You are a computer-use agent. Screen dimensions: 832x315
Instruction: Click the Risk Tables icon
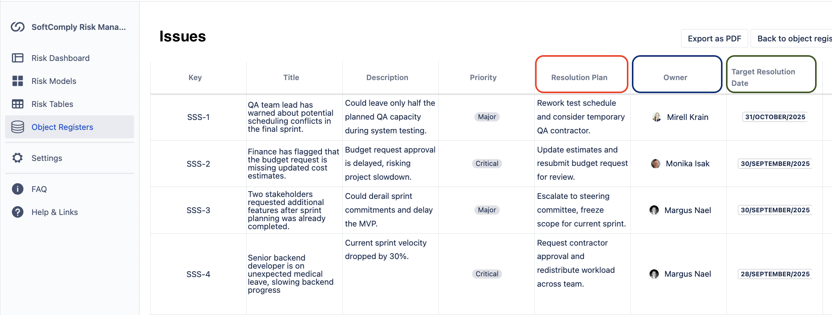click(x=18, y=104)
